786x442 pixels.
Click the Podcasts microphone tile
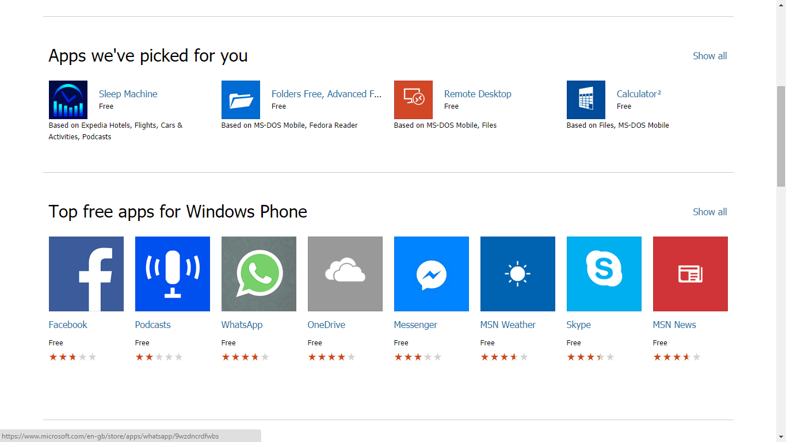coord(173,274)
